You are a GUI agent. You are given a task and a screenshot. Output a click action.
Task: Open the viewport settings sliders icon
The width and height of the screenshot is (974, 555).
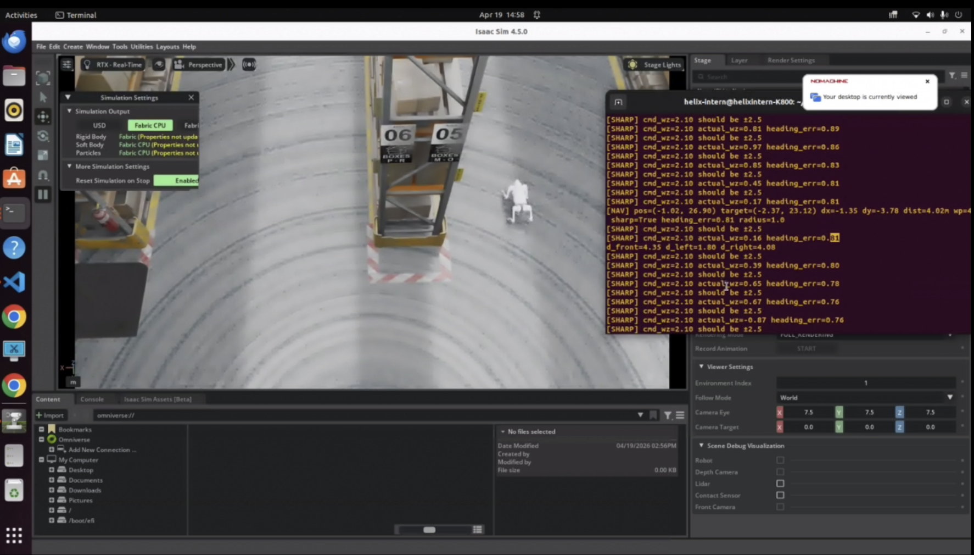(x=66, y=64)
